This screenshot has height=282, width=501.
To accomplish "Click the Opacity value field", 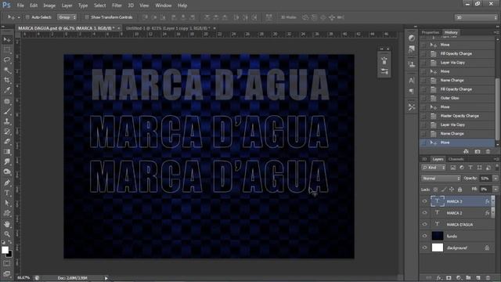I will coord(485,179).
